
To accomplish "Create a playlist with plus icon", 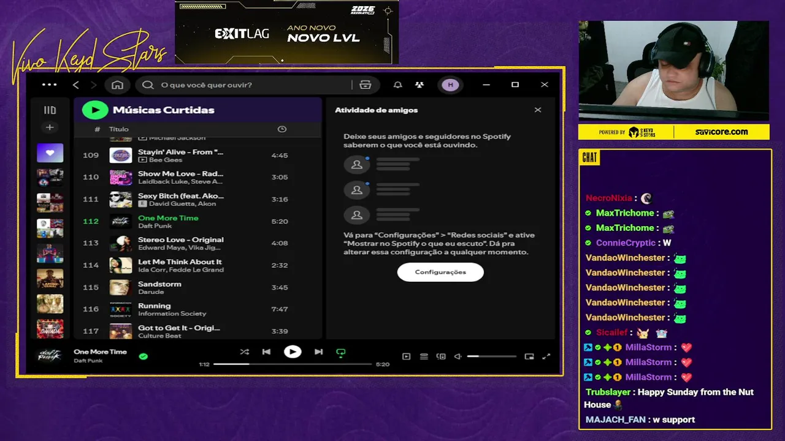I will pyautogui.click(x=50, y=127).
